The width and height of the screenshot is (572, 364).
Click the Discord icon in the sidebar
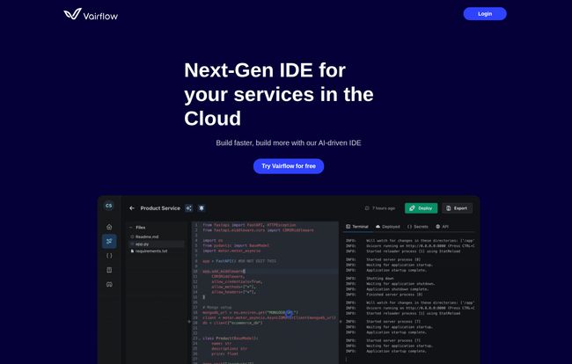pyautogui.click(x=109, y=284)
